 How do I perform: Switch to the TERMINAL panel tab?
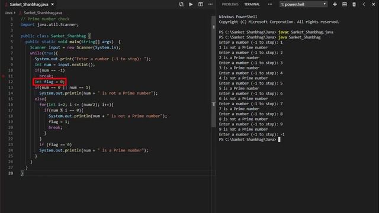[x=252, y=4]
